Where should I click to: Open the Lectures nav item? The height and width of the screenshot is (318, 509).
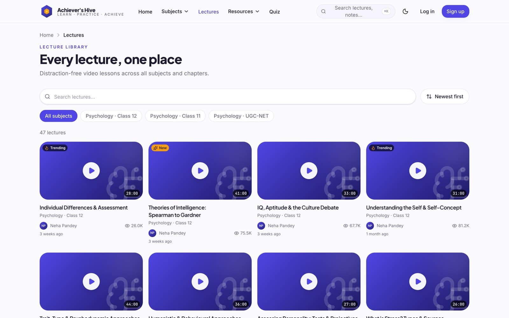tap(208, 12)
